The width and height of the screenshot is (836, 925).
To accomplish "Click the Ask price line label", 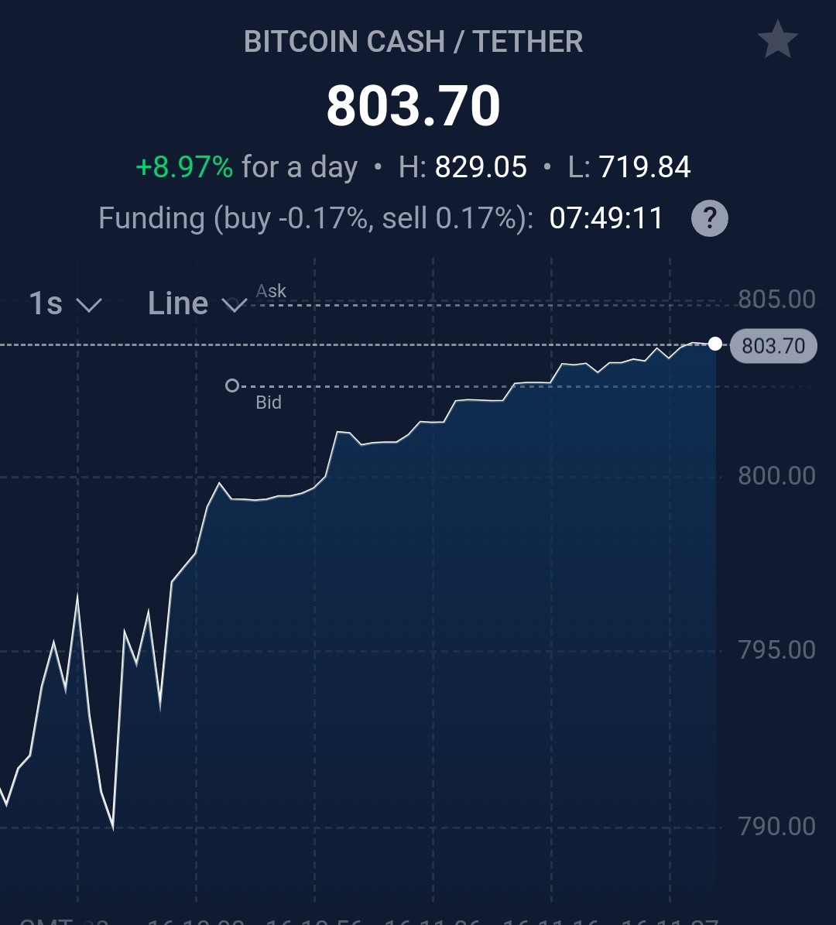I will [271, 291].
